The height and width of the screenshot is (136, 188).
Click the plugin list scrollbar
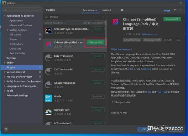[106, 33]
